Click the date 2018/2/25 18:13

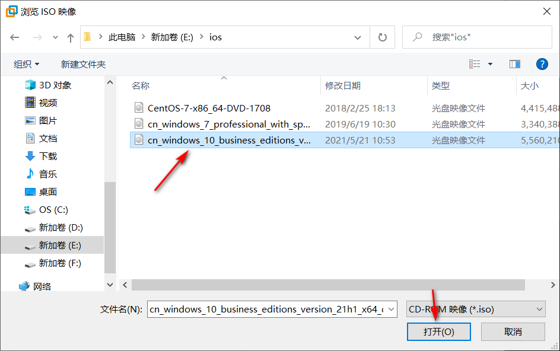[360, 108]
